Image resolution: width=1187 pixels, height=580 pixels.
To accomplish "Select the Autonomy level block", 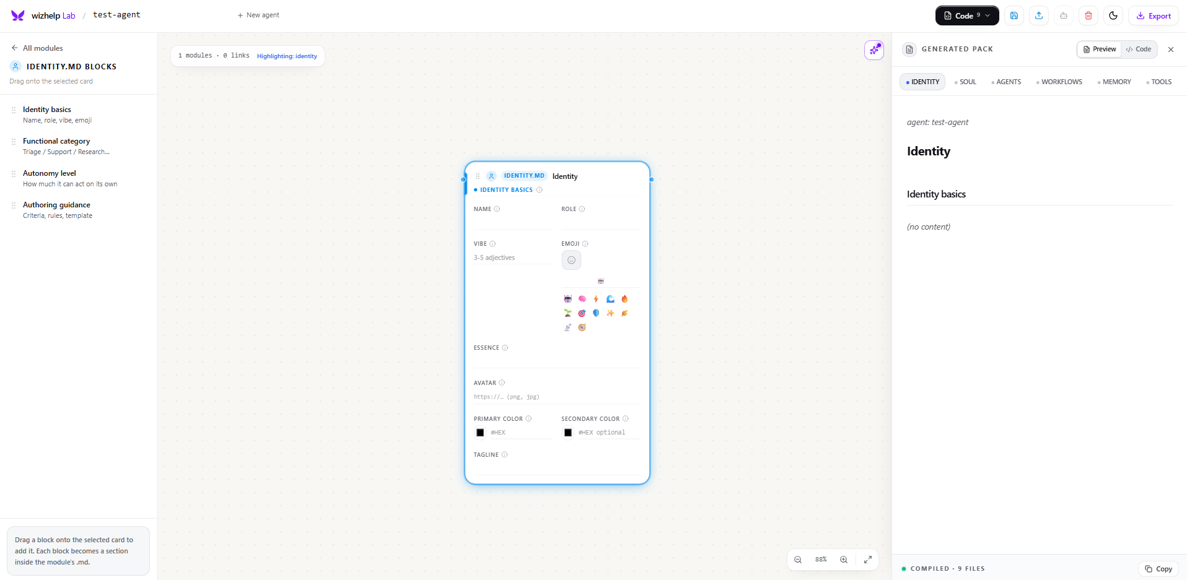I will click(79, 178).
